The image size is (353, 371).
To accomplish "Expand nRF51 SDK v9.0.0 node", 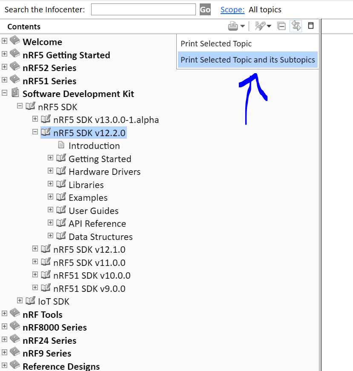I will (35, 288).
